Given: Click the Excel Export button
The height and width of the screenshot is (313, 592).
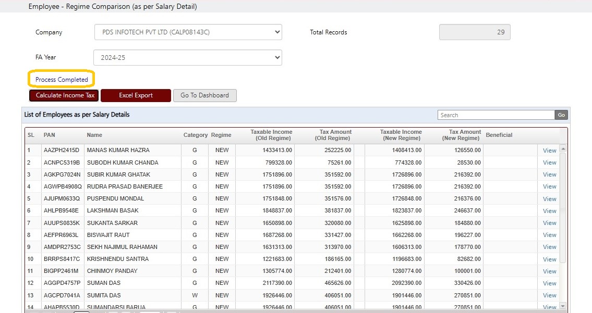Looking at the screenshot, I should [136, 95].
